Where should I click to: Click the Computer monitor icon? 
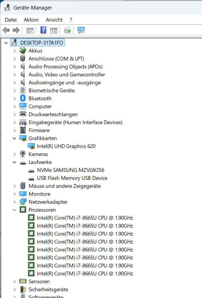pyautogui.click(x=23, y=106)
